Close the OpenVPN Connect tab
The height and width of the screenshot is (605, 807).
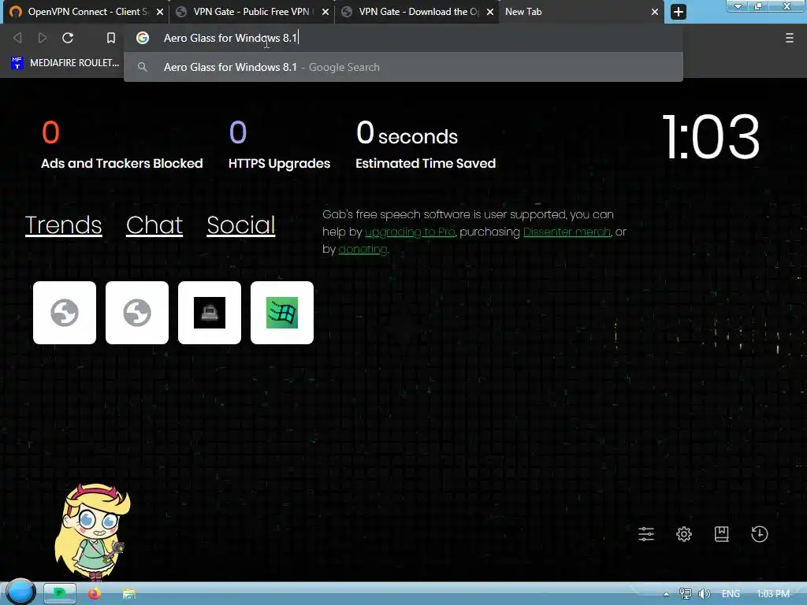click(160, 11)
